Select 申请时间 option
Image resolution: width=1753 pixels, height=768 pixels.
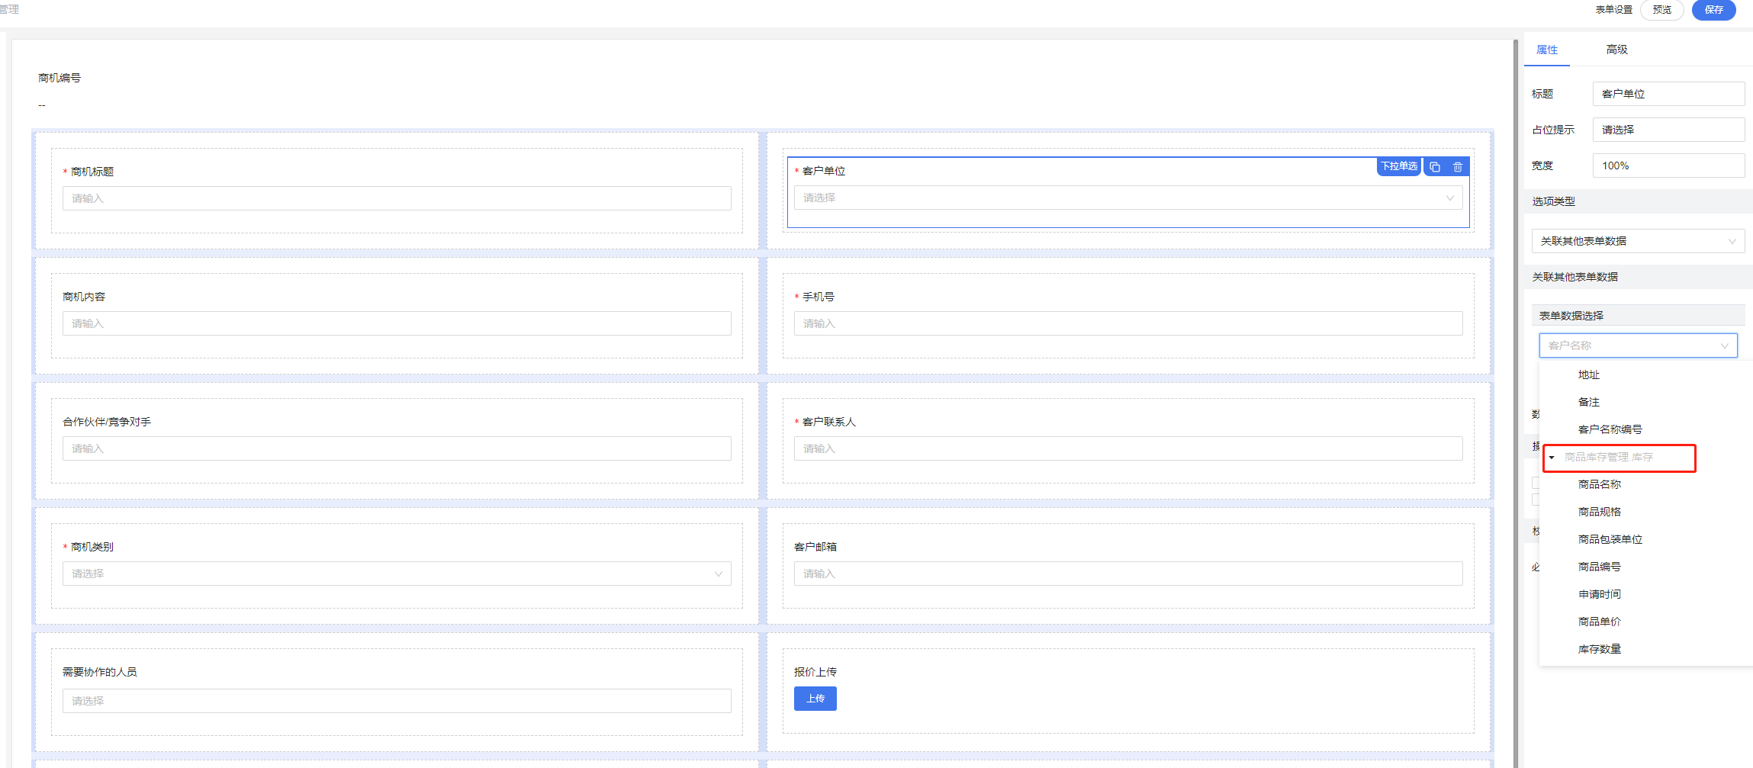[x=1600, y=595]
